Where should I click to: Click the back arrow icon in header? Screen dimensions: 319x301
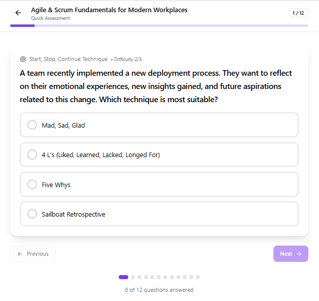[18, 13]
